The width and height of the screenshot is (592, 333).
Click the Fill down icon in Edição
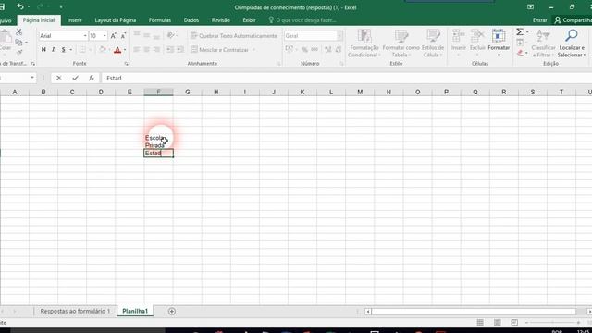(520, 43)
